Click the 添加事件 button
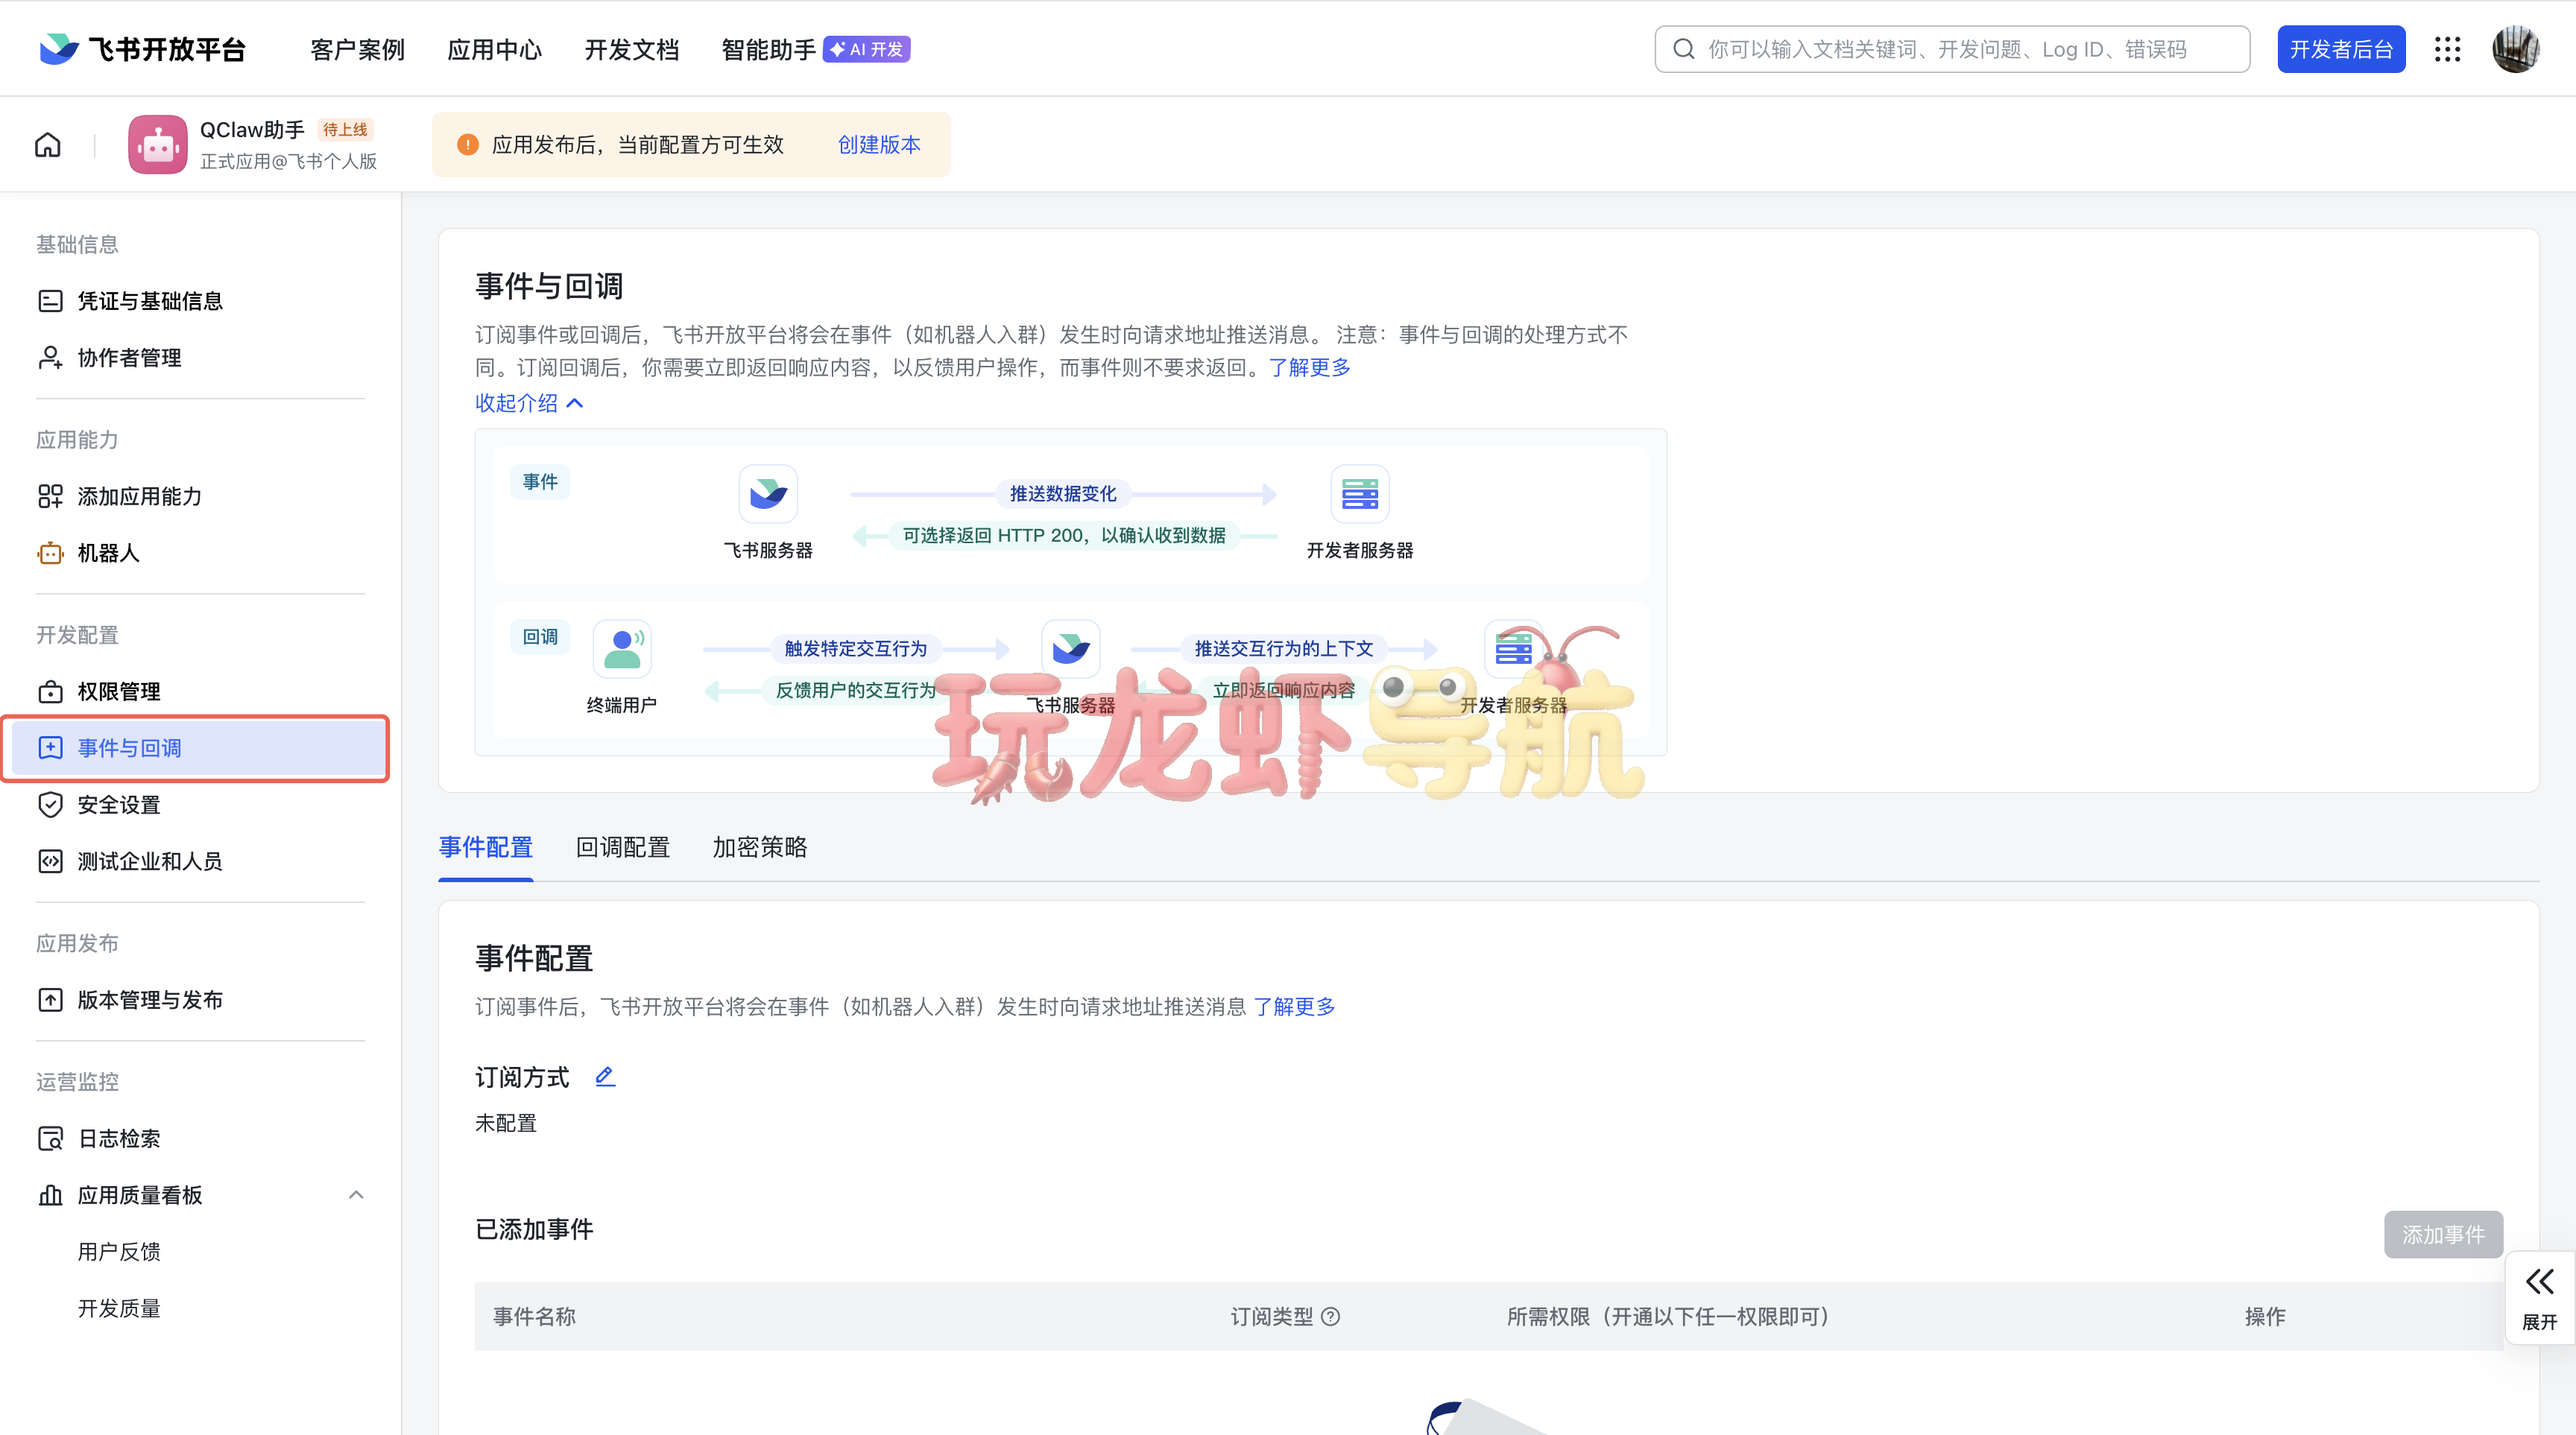Viewport: 2576px width, 1435px height. [2443, 1235]
